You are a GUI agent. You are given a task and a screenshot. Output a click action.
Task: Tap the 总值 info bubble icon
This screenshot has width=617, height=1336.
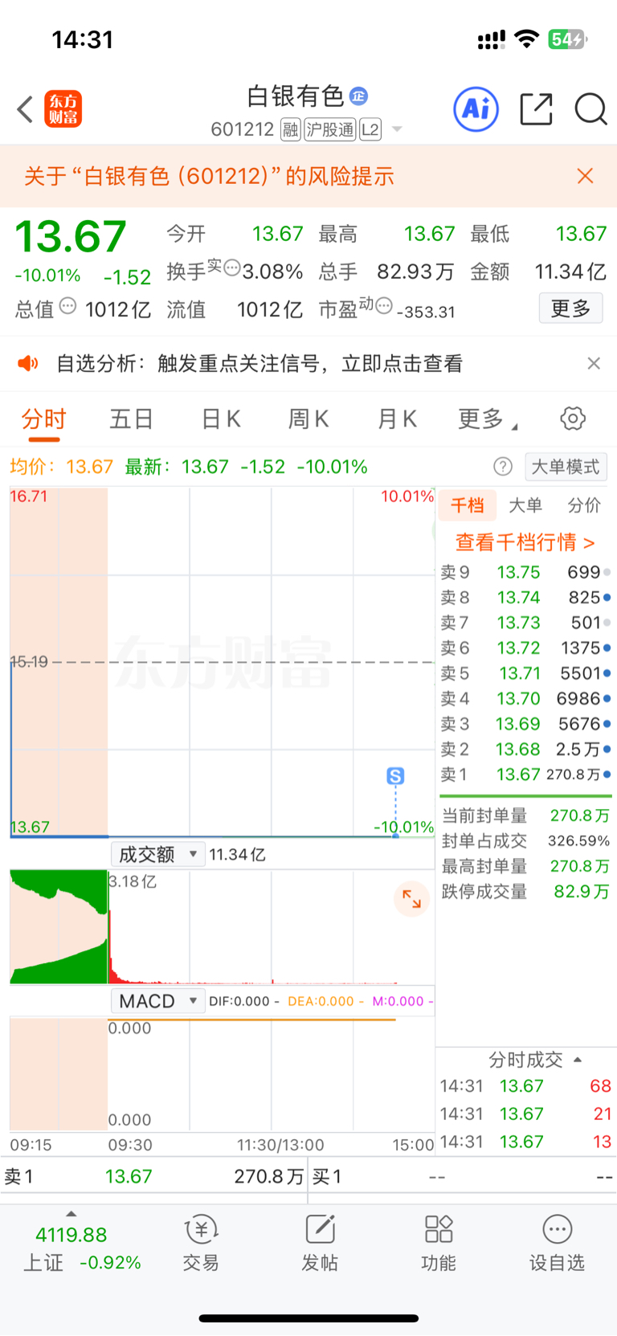68,304
